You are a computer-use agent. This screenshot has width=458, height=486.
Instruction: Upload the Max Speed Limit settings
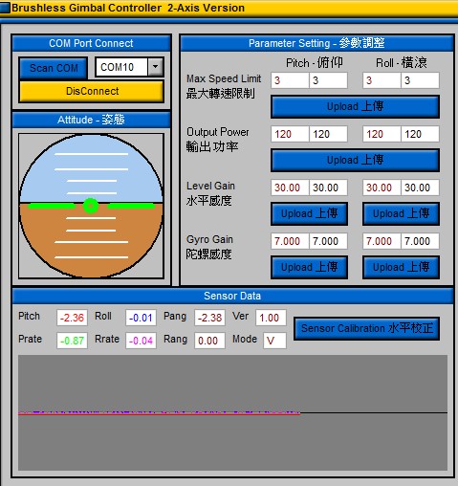[x=355, y=106]
